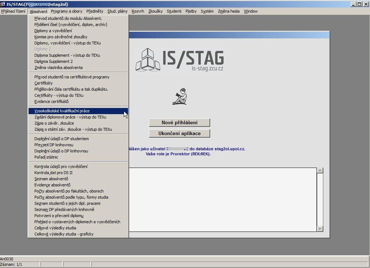Open Evidence absolventů
Screen dimensions: 370x268
point(78,185)
